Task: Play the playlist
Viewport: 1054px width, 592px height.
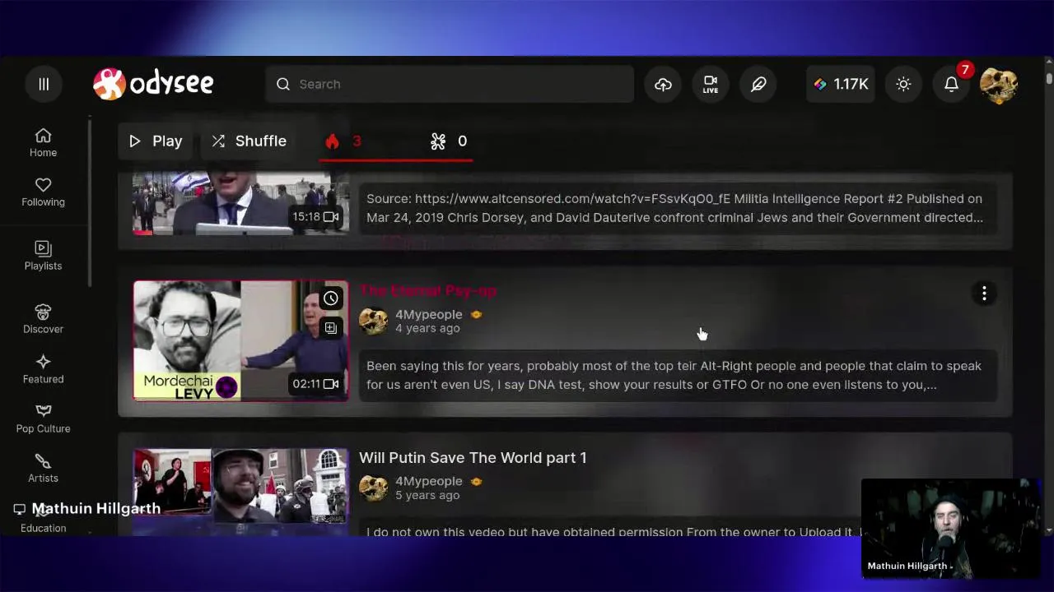Action: 156,141
